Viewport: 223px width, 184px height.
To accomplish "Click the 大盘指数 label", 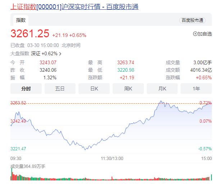I will pos(19,54).
